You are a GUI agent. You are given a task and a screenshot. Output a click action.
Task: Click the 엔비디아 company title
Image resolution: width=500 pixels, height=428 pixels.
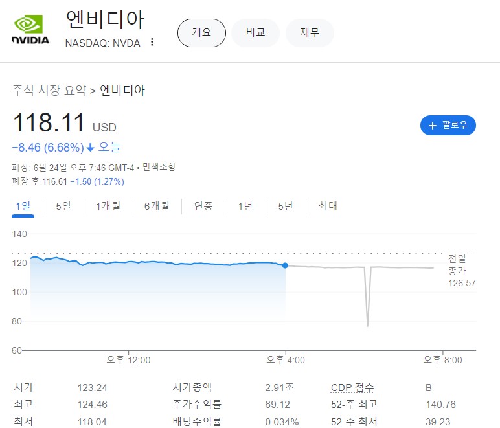point(105,20)
